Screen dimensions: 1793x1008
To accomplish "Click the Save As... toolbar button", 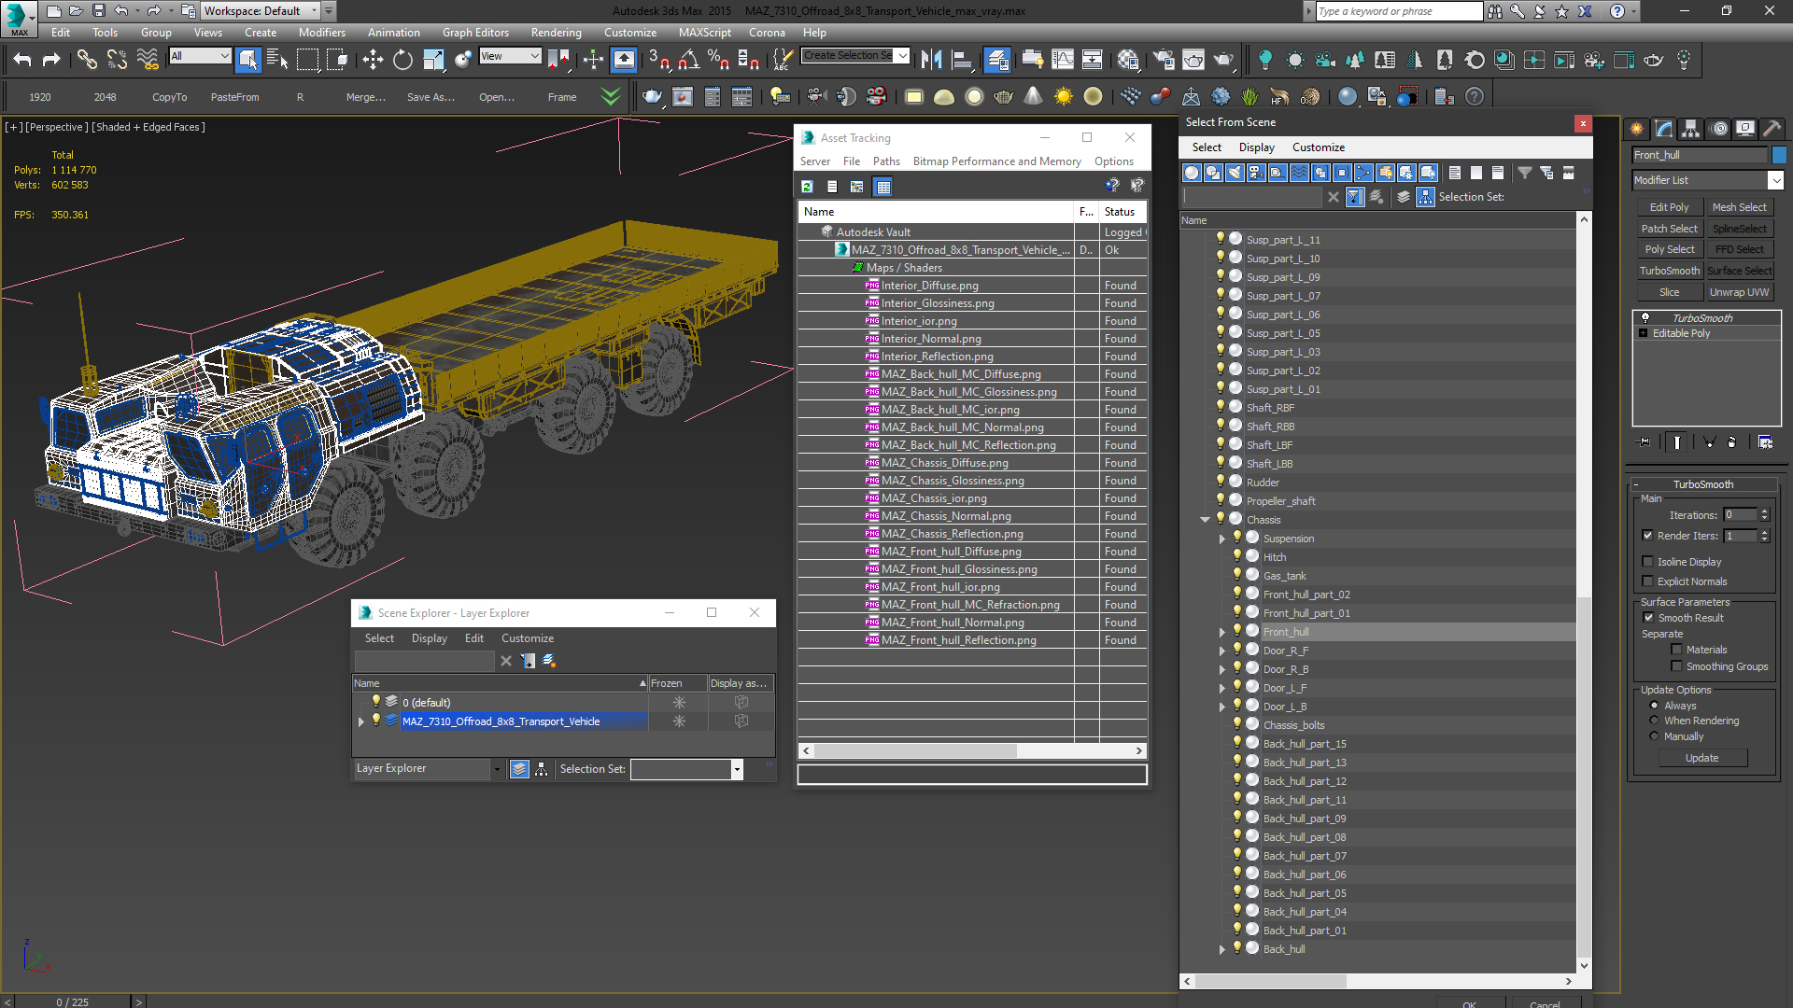I will (431, 97).
